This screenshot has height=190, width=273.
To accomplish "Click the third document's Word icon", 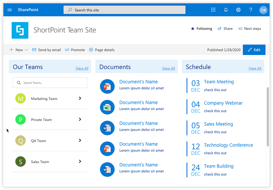I will (107, 128).
